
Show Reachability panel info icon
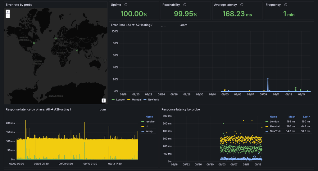(185, 5)
